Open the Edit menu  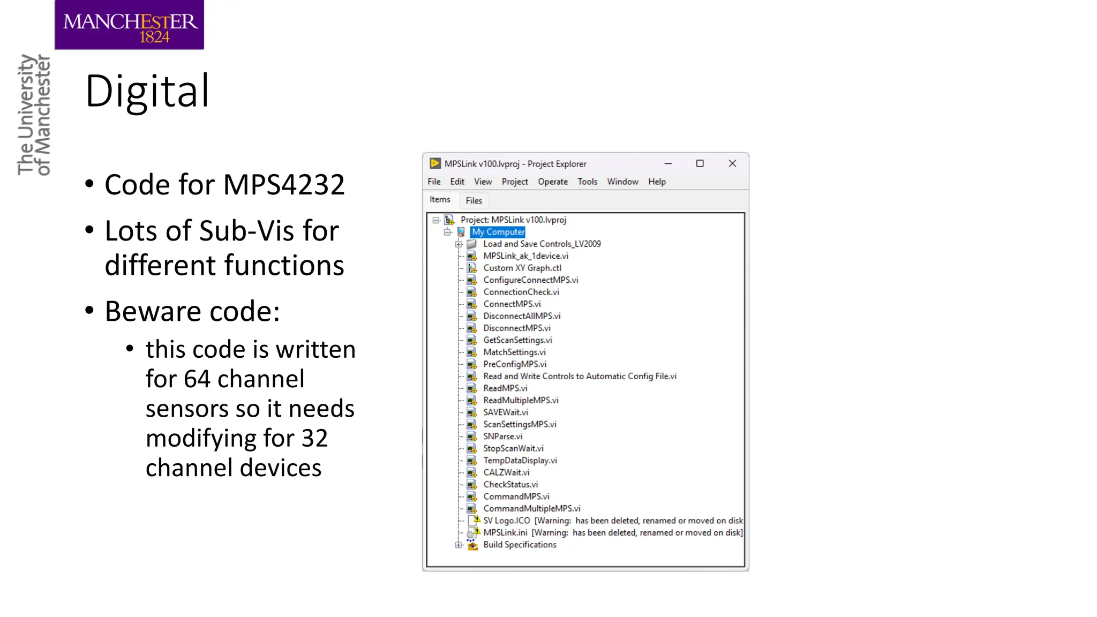pyautogui.click(x=457, y=182)
